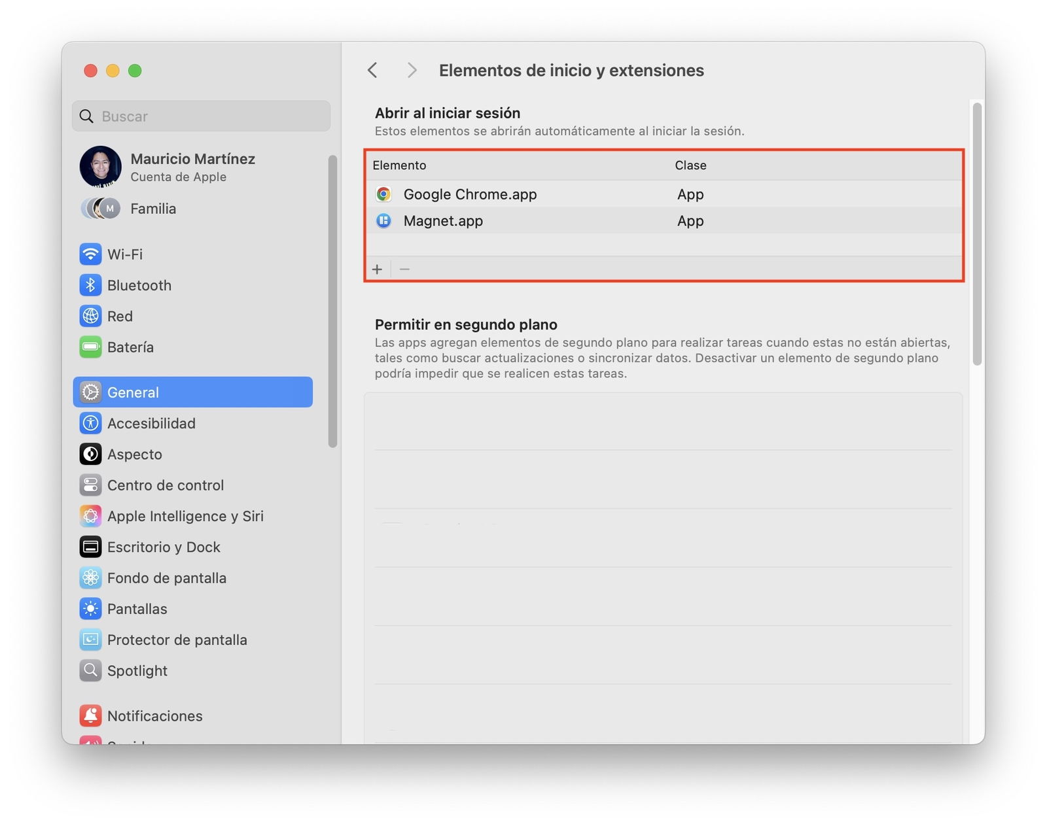Open Bluetooth settings icon
Image resolution: width=1047 pixels, height=826 pixels.
click(x=90, y=285)
